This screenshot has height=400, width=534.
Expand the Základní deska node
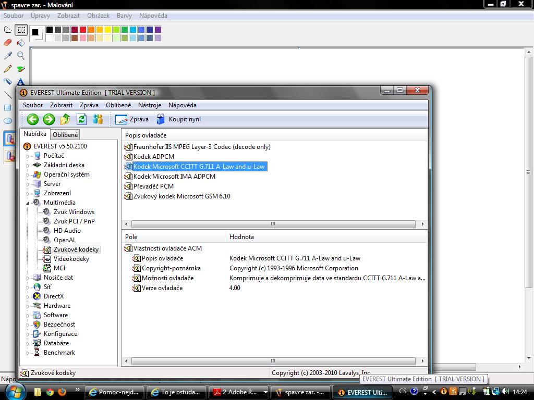tap(28, 166)
